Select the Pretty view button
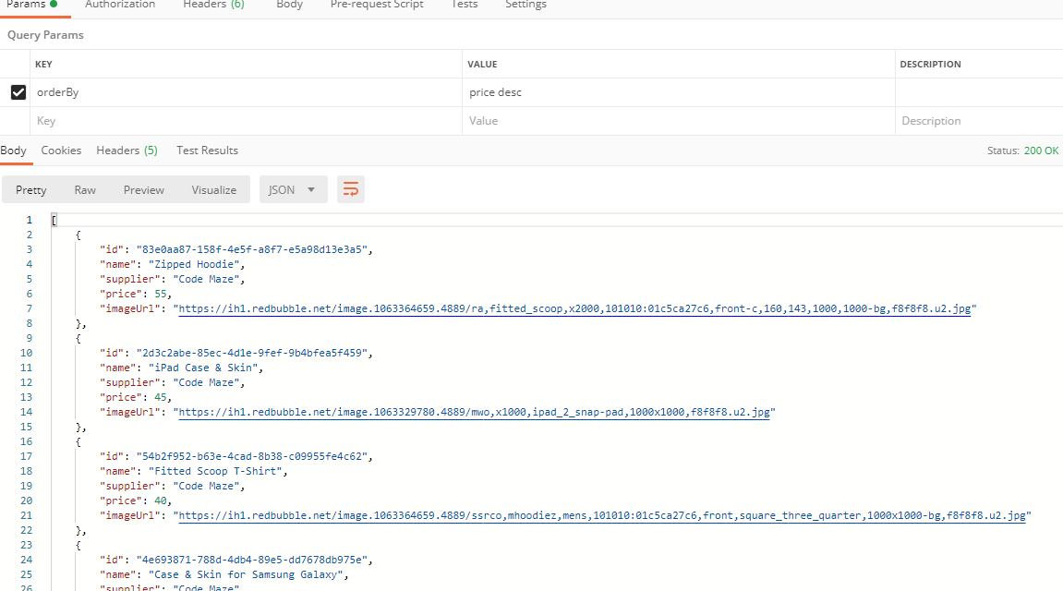 pos(31,190)
